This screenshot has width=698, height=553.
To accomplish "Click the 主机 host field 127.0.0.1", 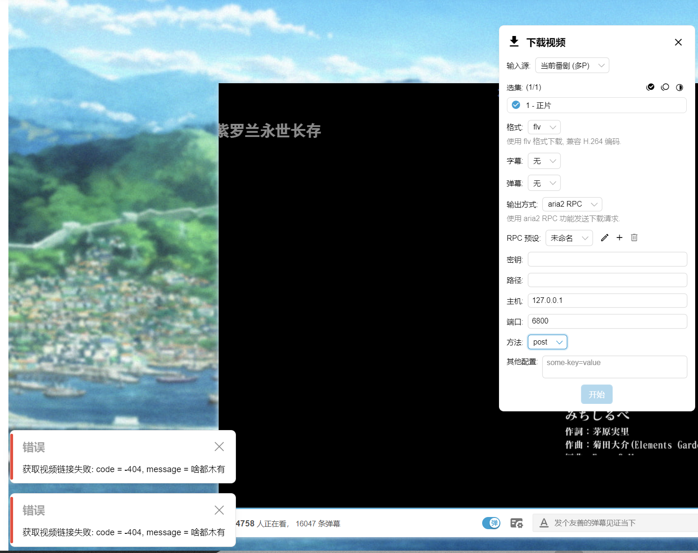I will pyautogui.click(x=607, y=301).
